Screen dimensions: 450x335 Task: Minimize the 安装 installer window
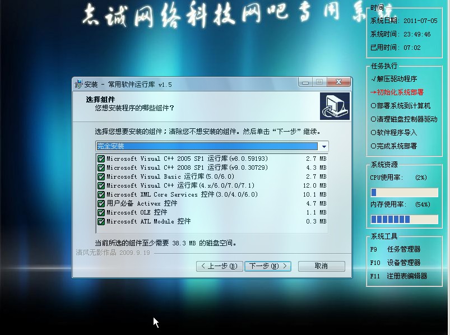[x=305, y=82]
